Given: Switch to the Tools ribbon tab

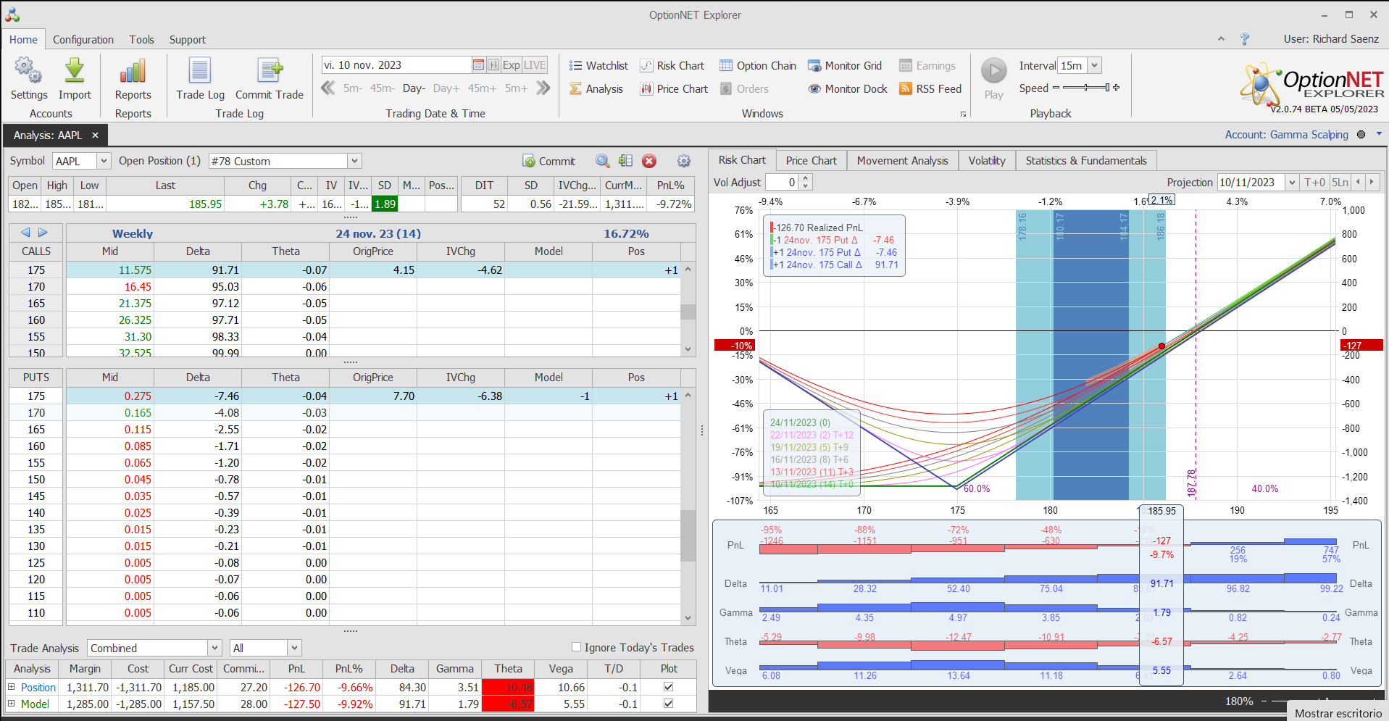Looking at the screenshot, I should coord(142,40).
